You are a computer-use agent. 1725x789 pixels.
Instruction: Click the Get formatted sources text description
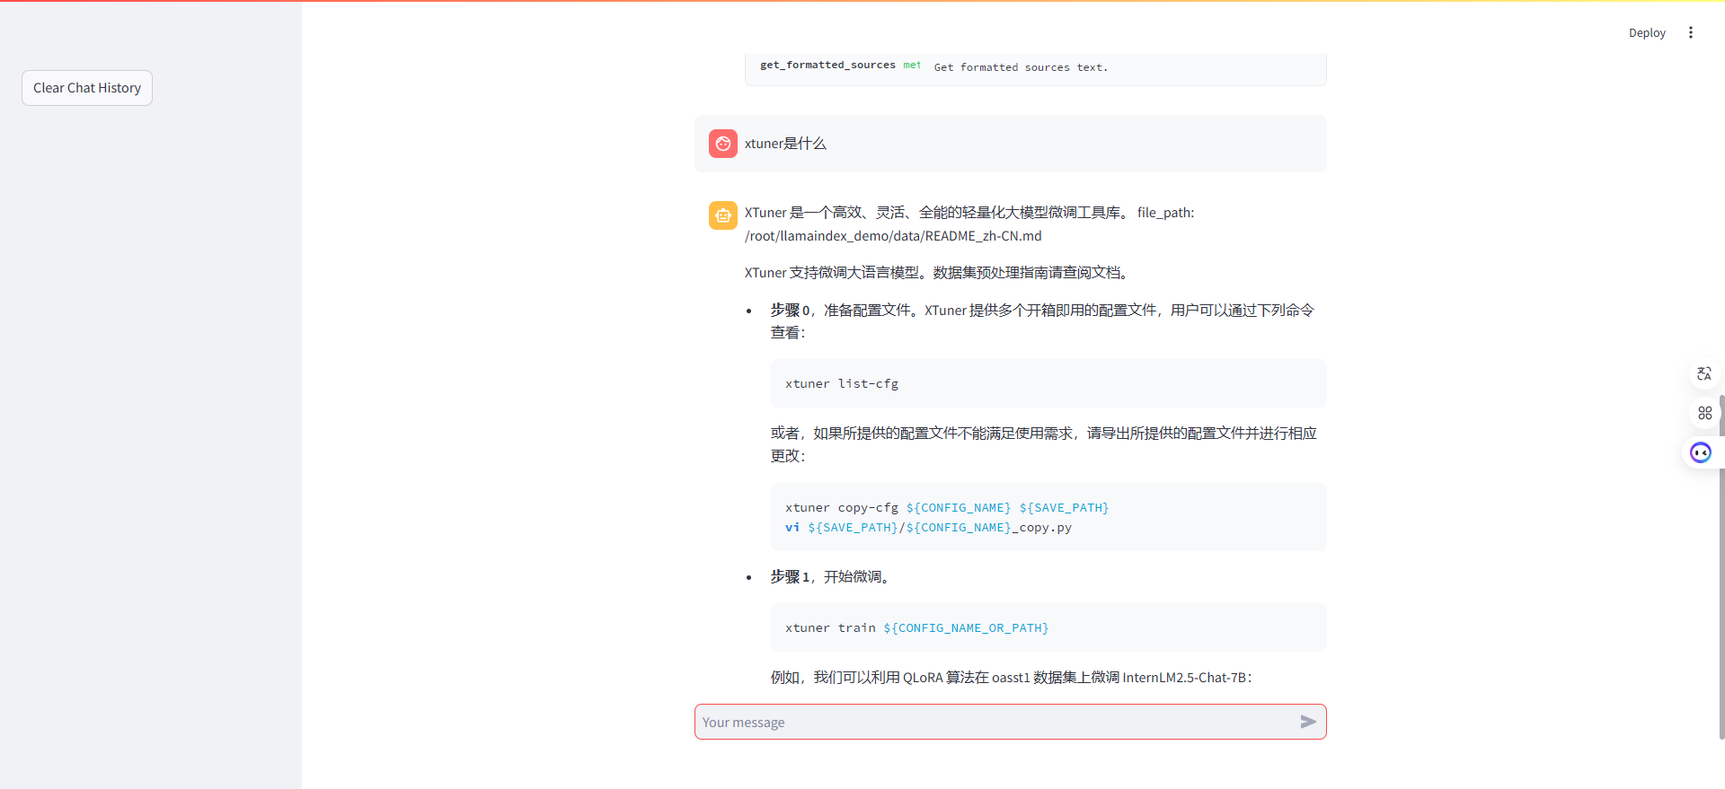pos(1021,67)
